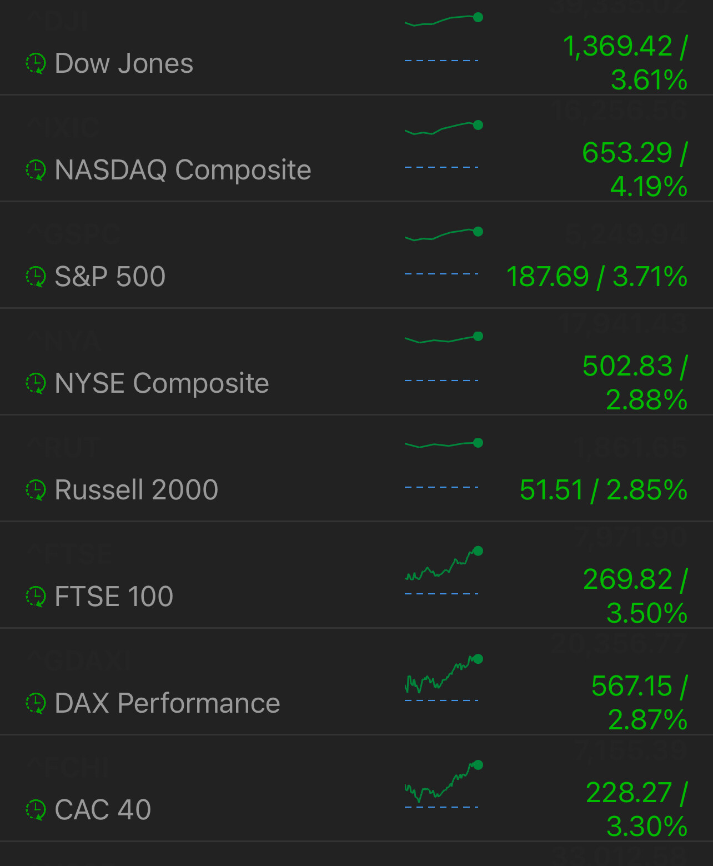Click the S&P 500 187.69 / 3.71% change value

[597, 277]
